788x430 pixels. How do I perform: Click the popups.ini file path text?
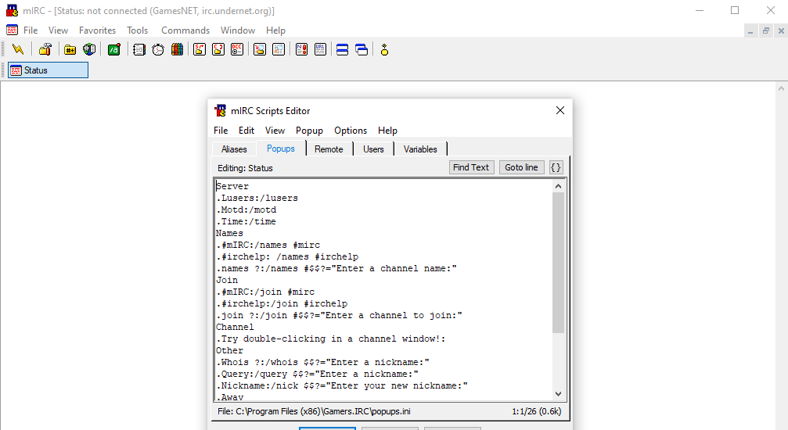point(314,411)
